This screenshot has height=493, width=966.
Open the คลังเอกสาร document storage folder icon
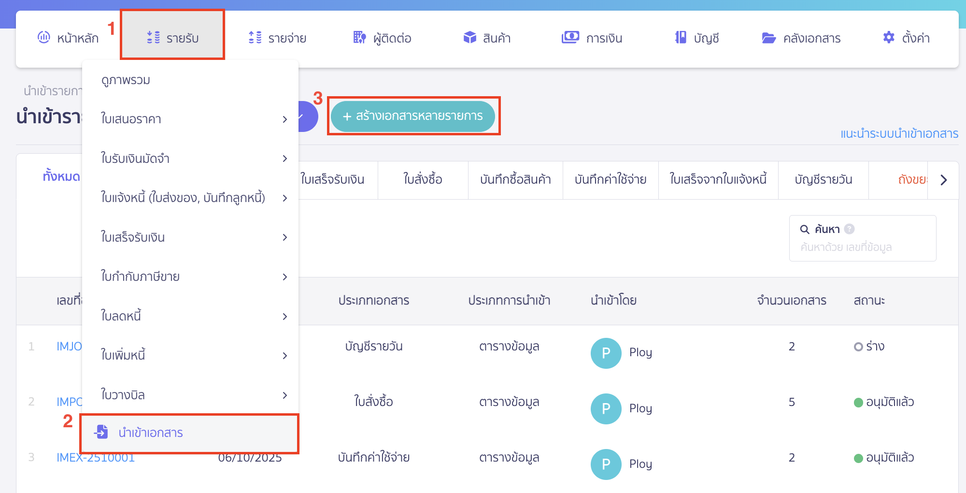tap(768, 37)
